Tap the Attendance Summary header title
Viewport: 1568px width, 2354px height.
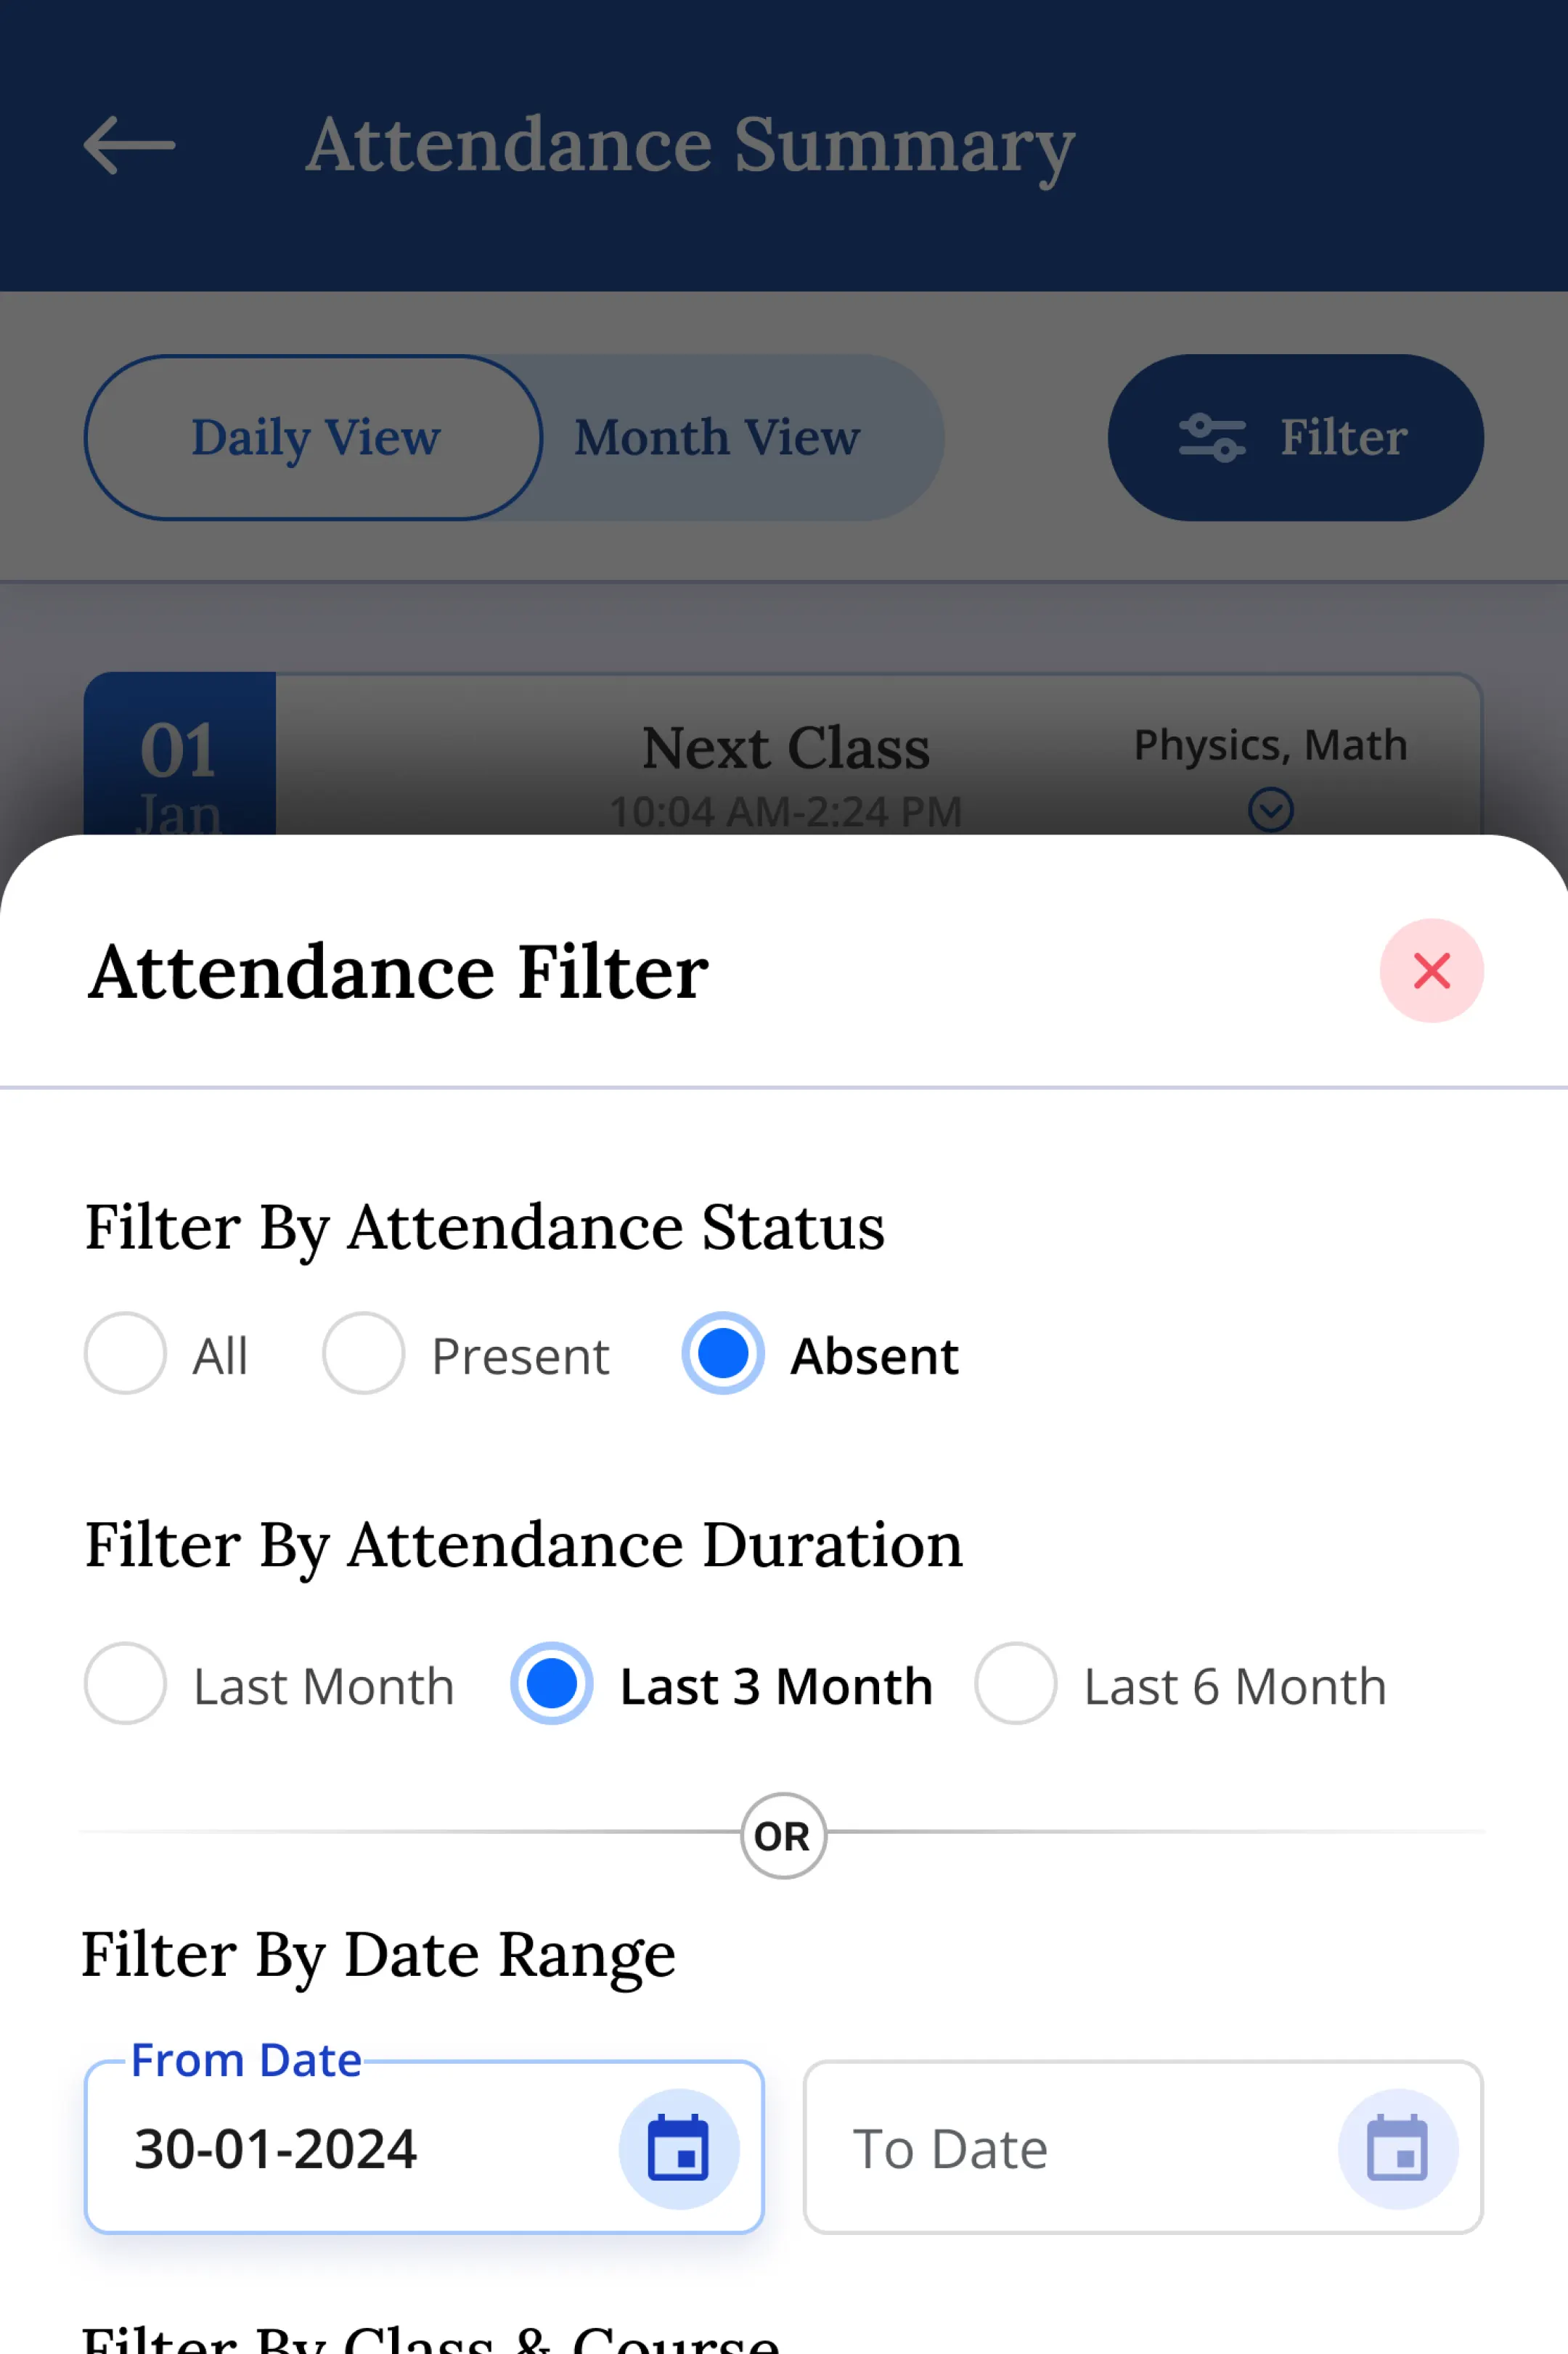(x=690, y=145)
